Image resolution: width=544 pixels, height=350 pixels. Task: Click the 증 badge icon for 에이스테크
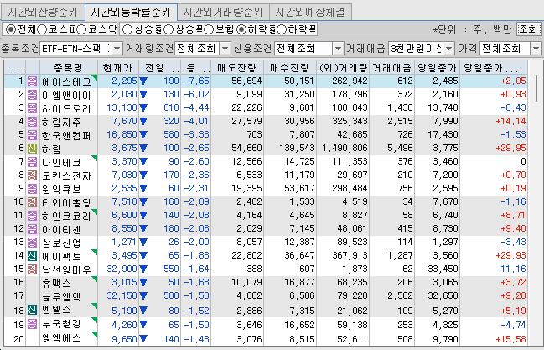coord(32,81)
